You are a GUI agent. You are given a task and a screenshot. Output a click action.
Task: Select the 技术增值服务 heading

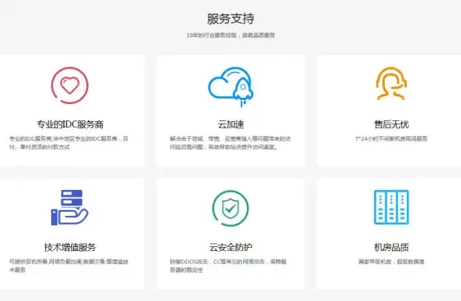(x=70, y=247)
